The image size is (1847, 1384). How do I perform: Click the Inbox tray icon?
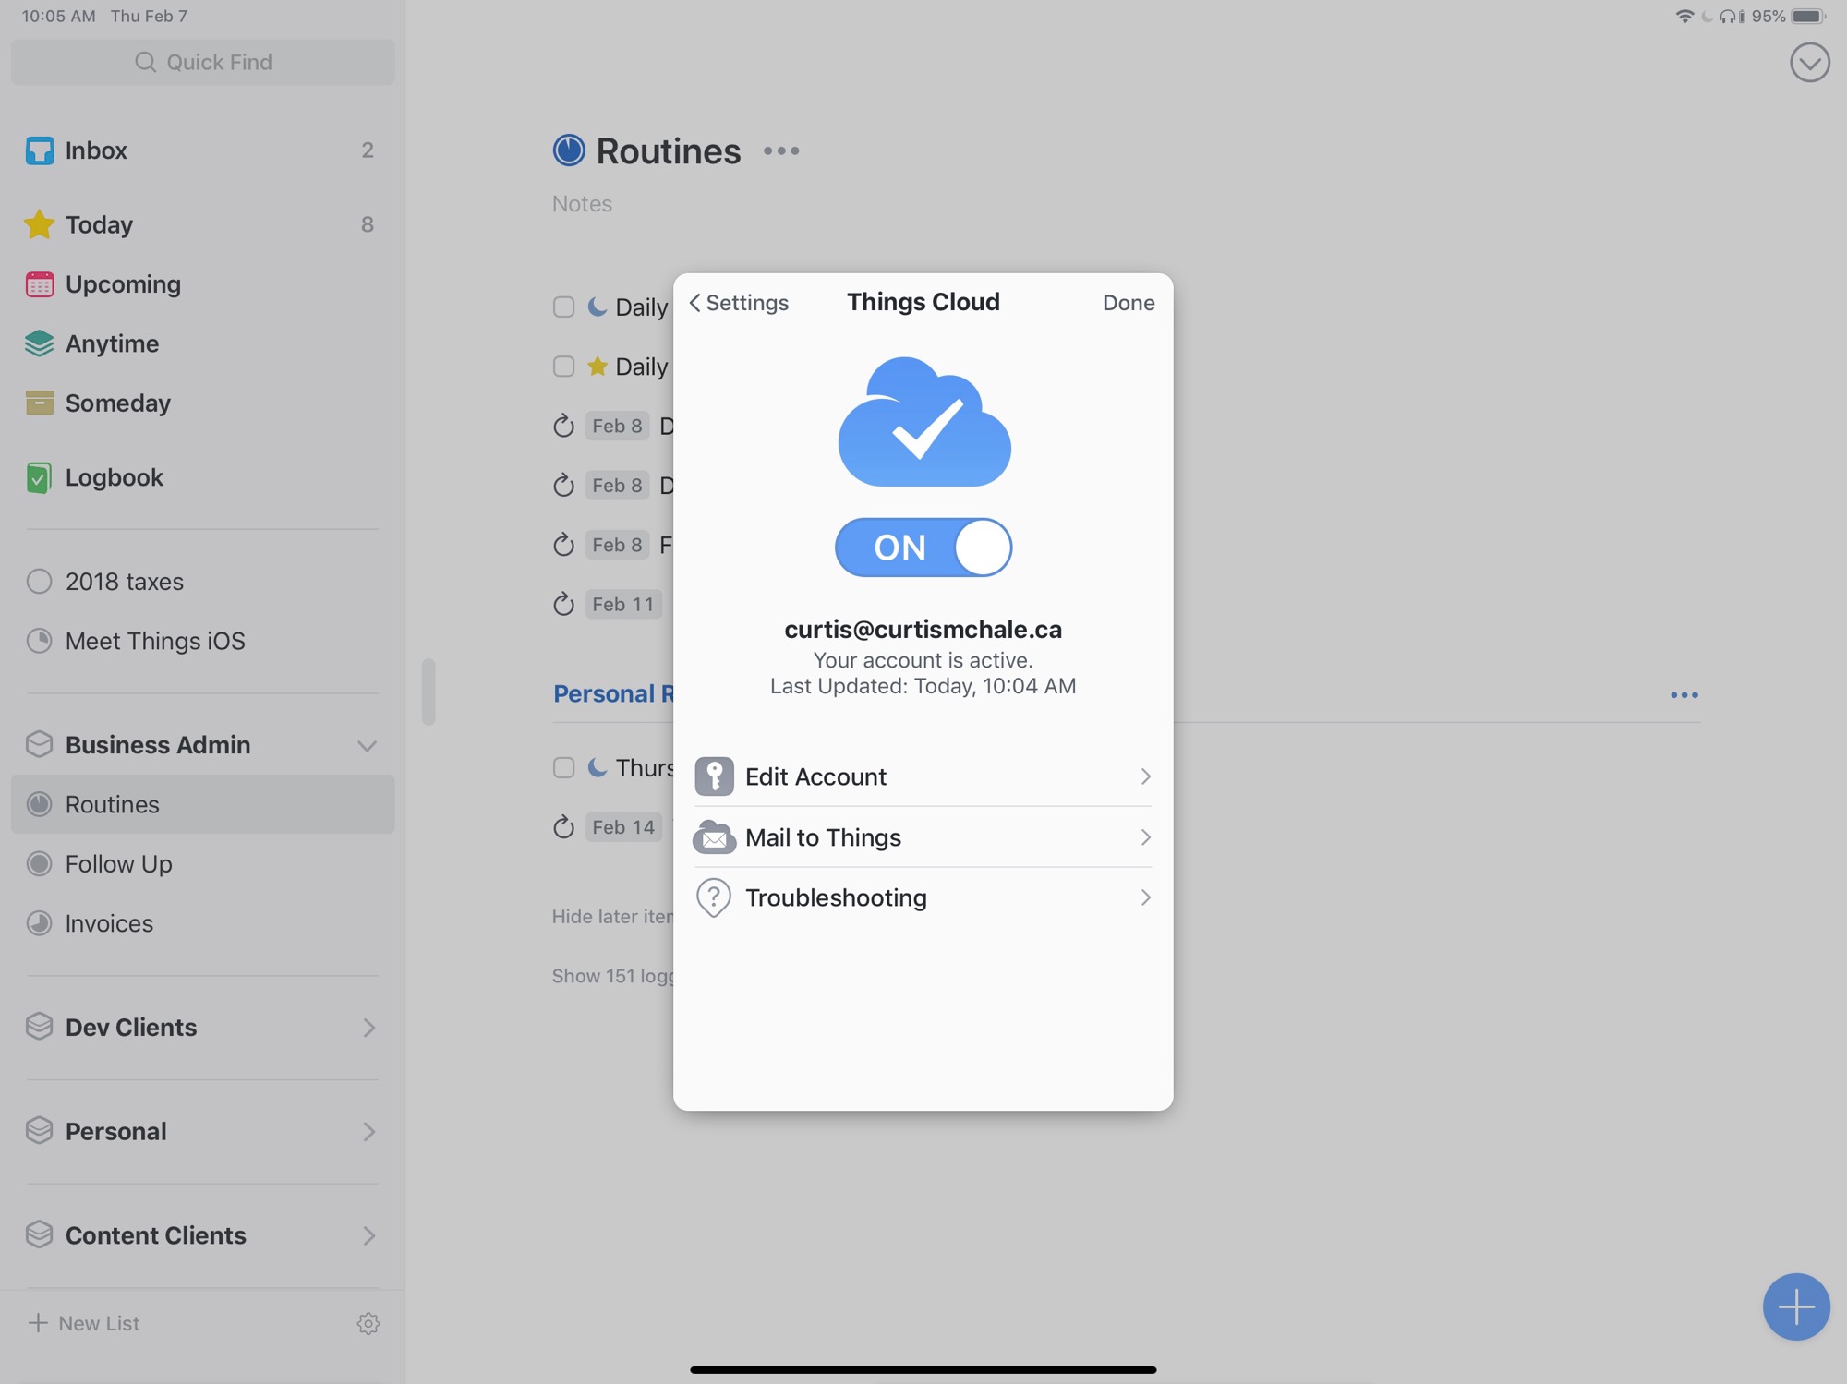tap(39, 150)
